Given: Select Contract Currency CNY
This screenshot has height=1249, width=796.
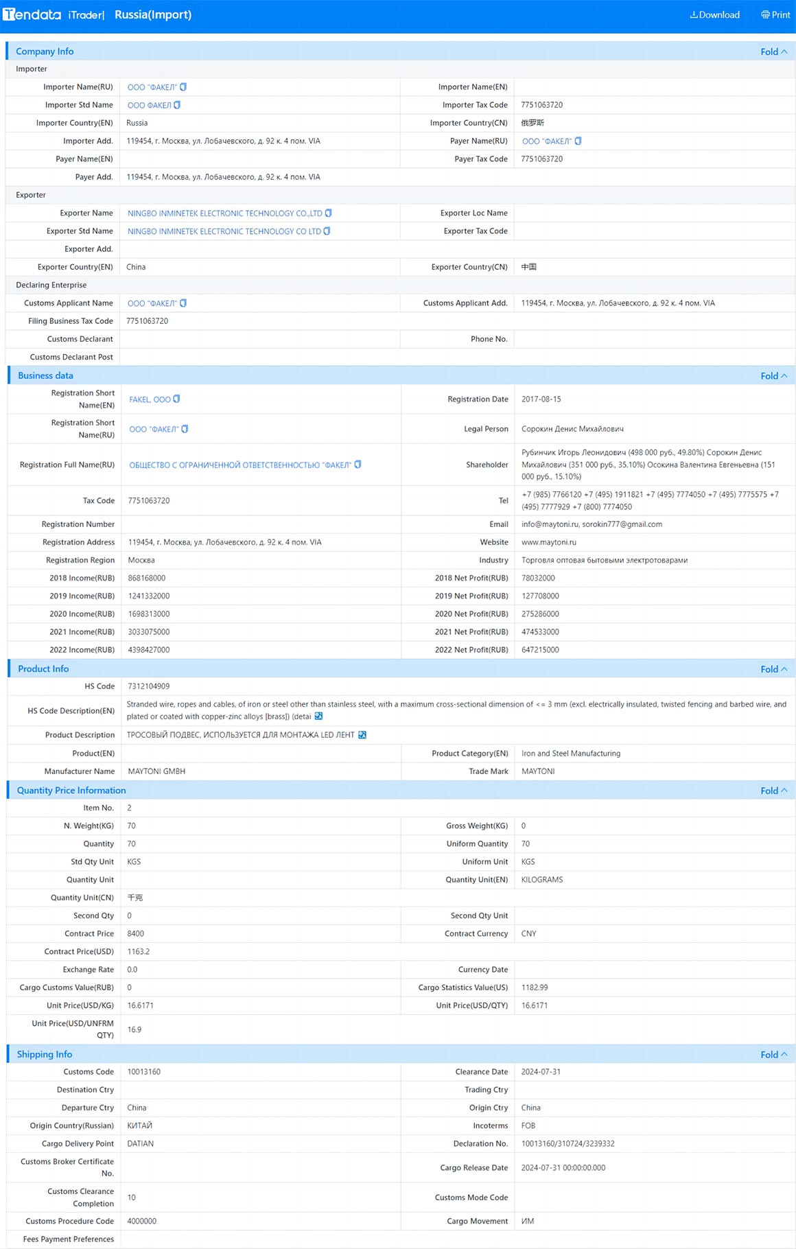Looking at the screenshot, I should coord(529,934).
